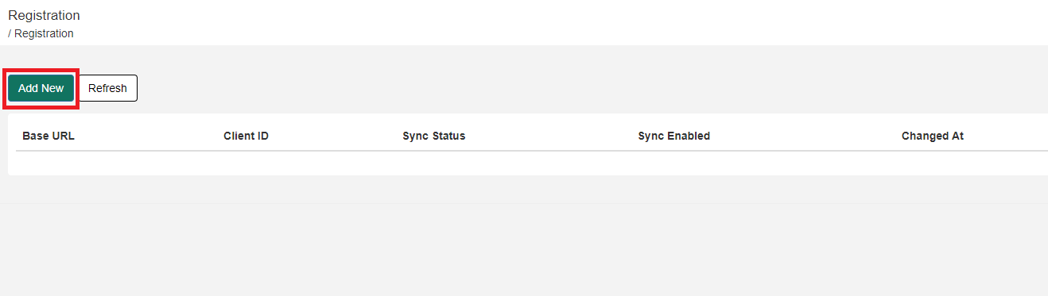Viewport: 1048px width, 296px height.
Task: Navigate via small Registration breadcrumb text
Action: tap(44, 33)
